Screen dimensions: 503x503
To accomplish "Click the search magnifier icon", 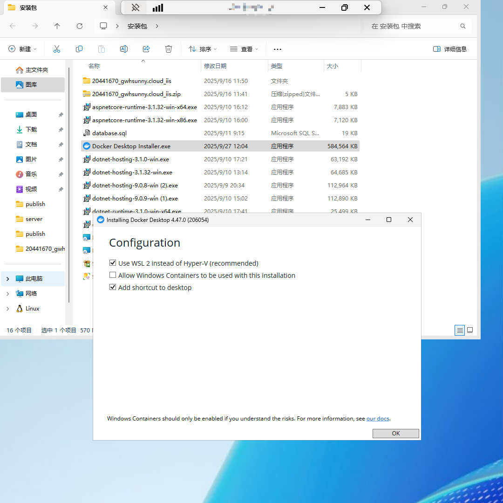I will pos(462,26).
